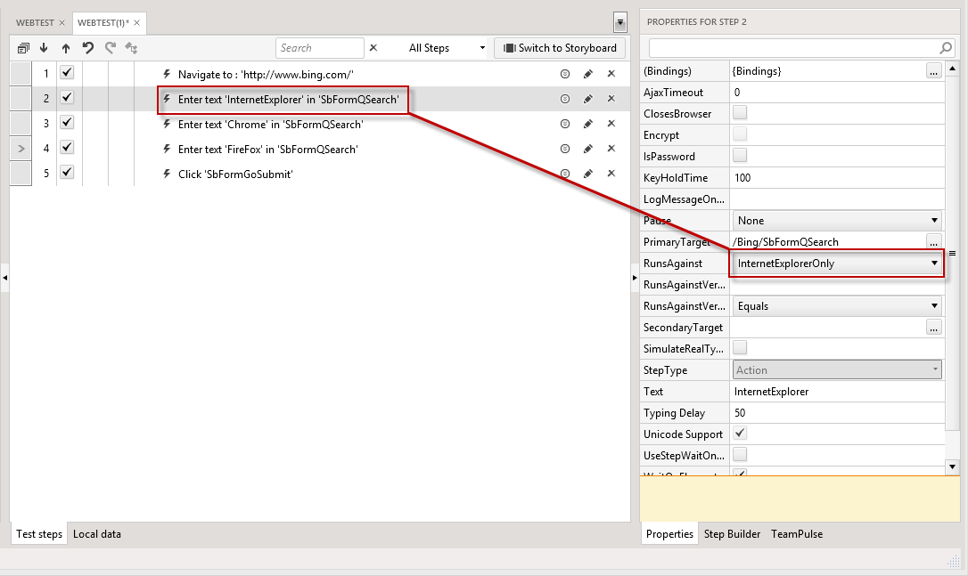Click the properties search magnifier icon
Image resolution: width=968 pixels, height=576 pixels.
[x=946, y=47]
